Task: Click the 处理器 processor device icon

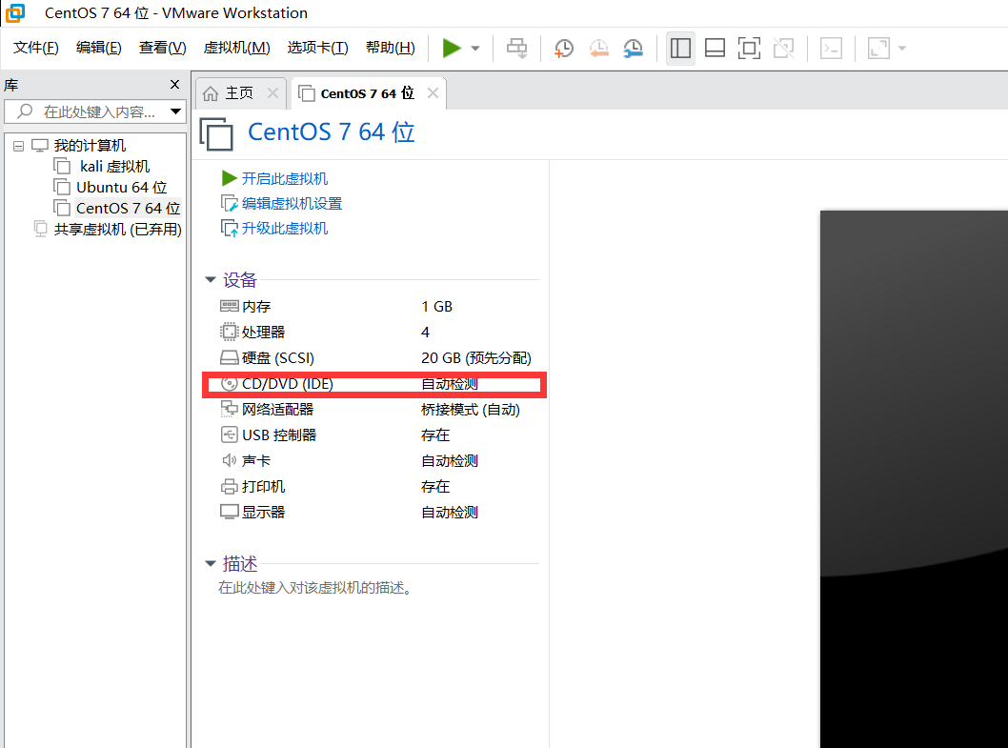Action: pyautogui.click(x=229, y=332)
